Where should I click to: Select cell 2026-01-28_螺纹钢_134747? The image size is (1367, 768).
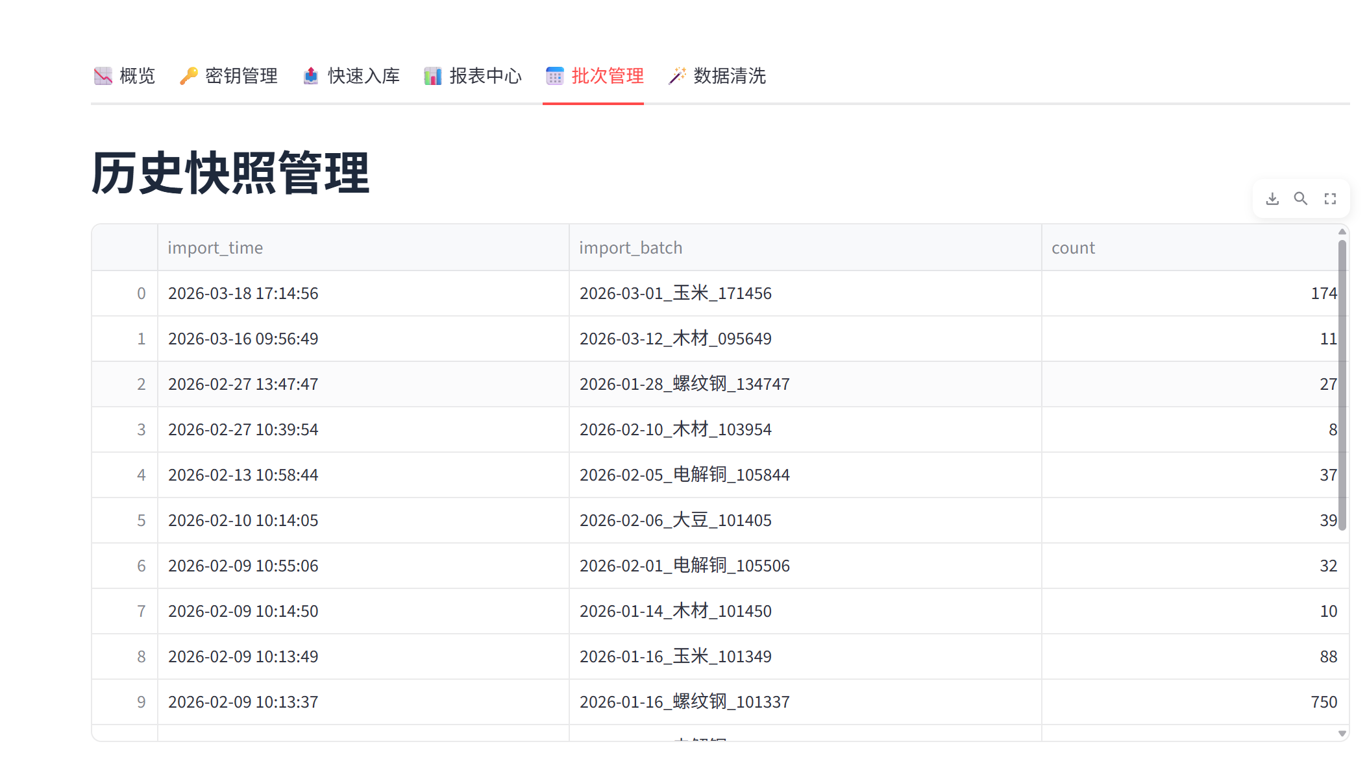806,384
